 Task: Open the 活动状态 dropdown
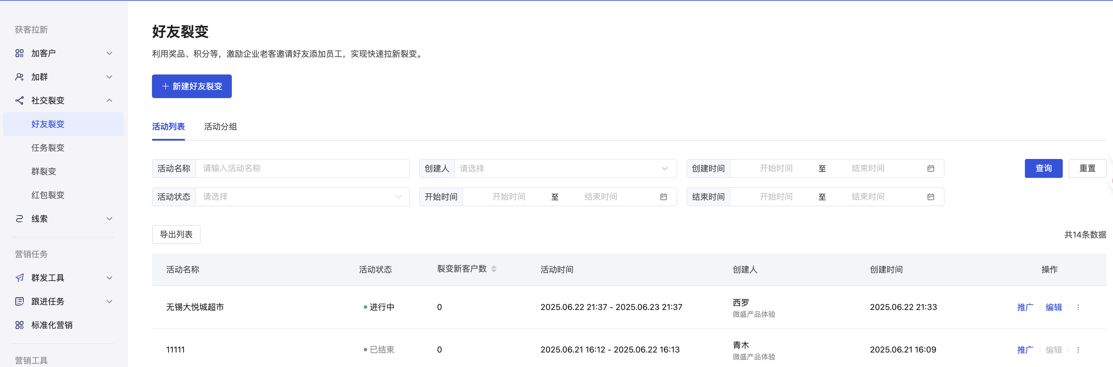click(302, 197)
